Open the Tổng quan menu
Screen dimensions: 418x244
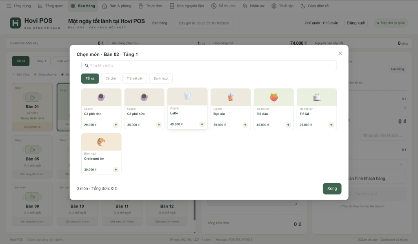click(x=51, y=6)
